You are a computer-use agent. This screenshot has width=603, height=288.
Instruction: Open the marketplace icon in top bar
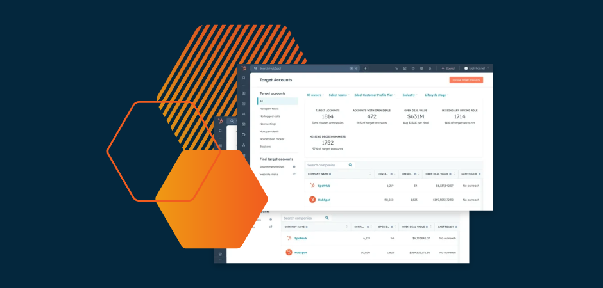click(405, 68)
